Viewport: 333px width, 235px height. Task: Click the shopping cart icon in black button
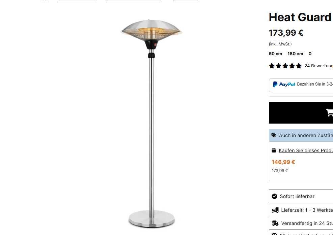(x=330, y=112)
